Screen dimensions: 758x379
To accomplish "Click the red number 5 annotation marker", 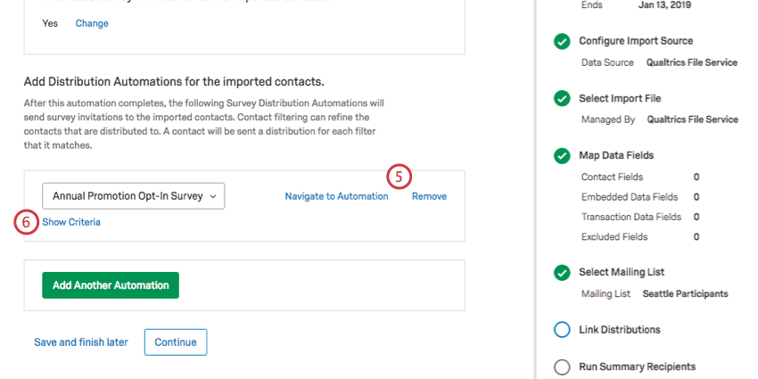I will click(x=399, y=177).
